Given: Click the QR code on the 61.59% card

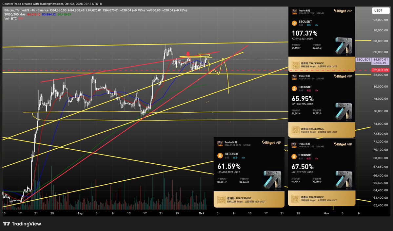Looking at the screenshot, I should point(221,200).
